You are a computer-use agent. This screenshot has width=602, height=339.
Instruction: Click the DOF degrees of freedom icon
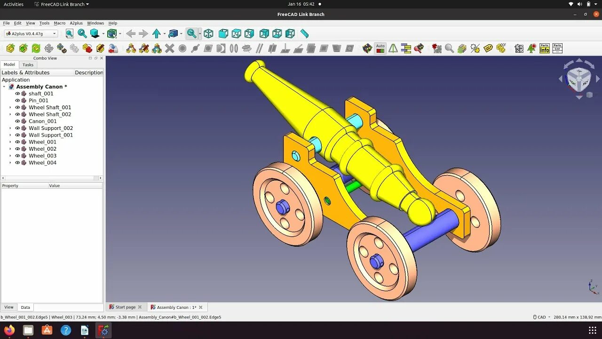[x=501, y=48]
